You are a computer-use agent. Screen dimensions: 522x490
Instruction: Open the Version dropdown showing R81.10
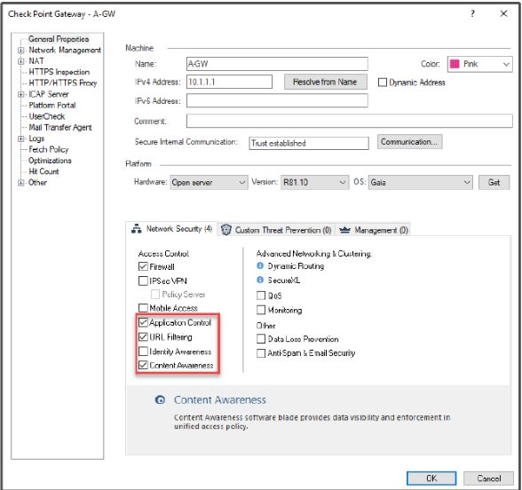coord(314,183)
